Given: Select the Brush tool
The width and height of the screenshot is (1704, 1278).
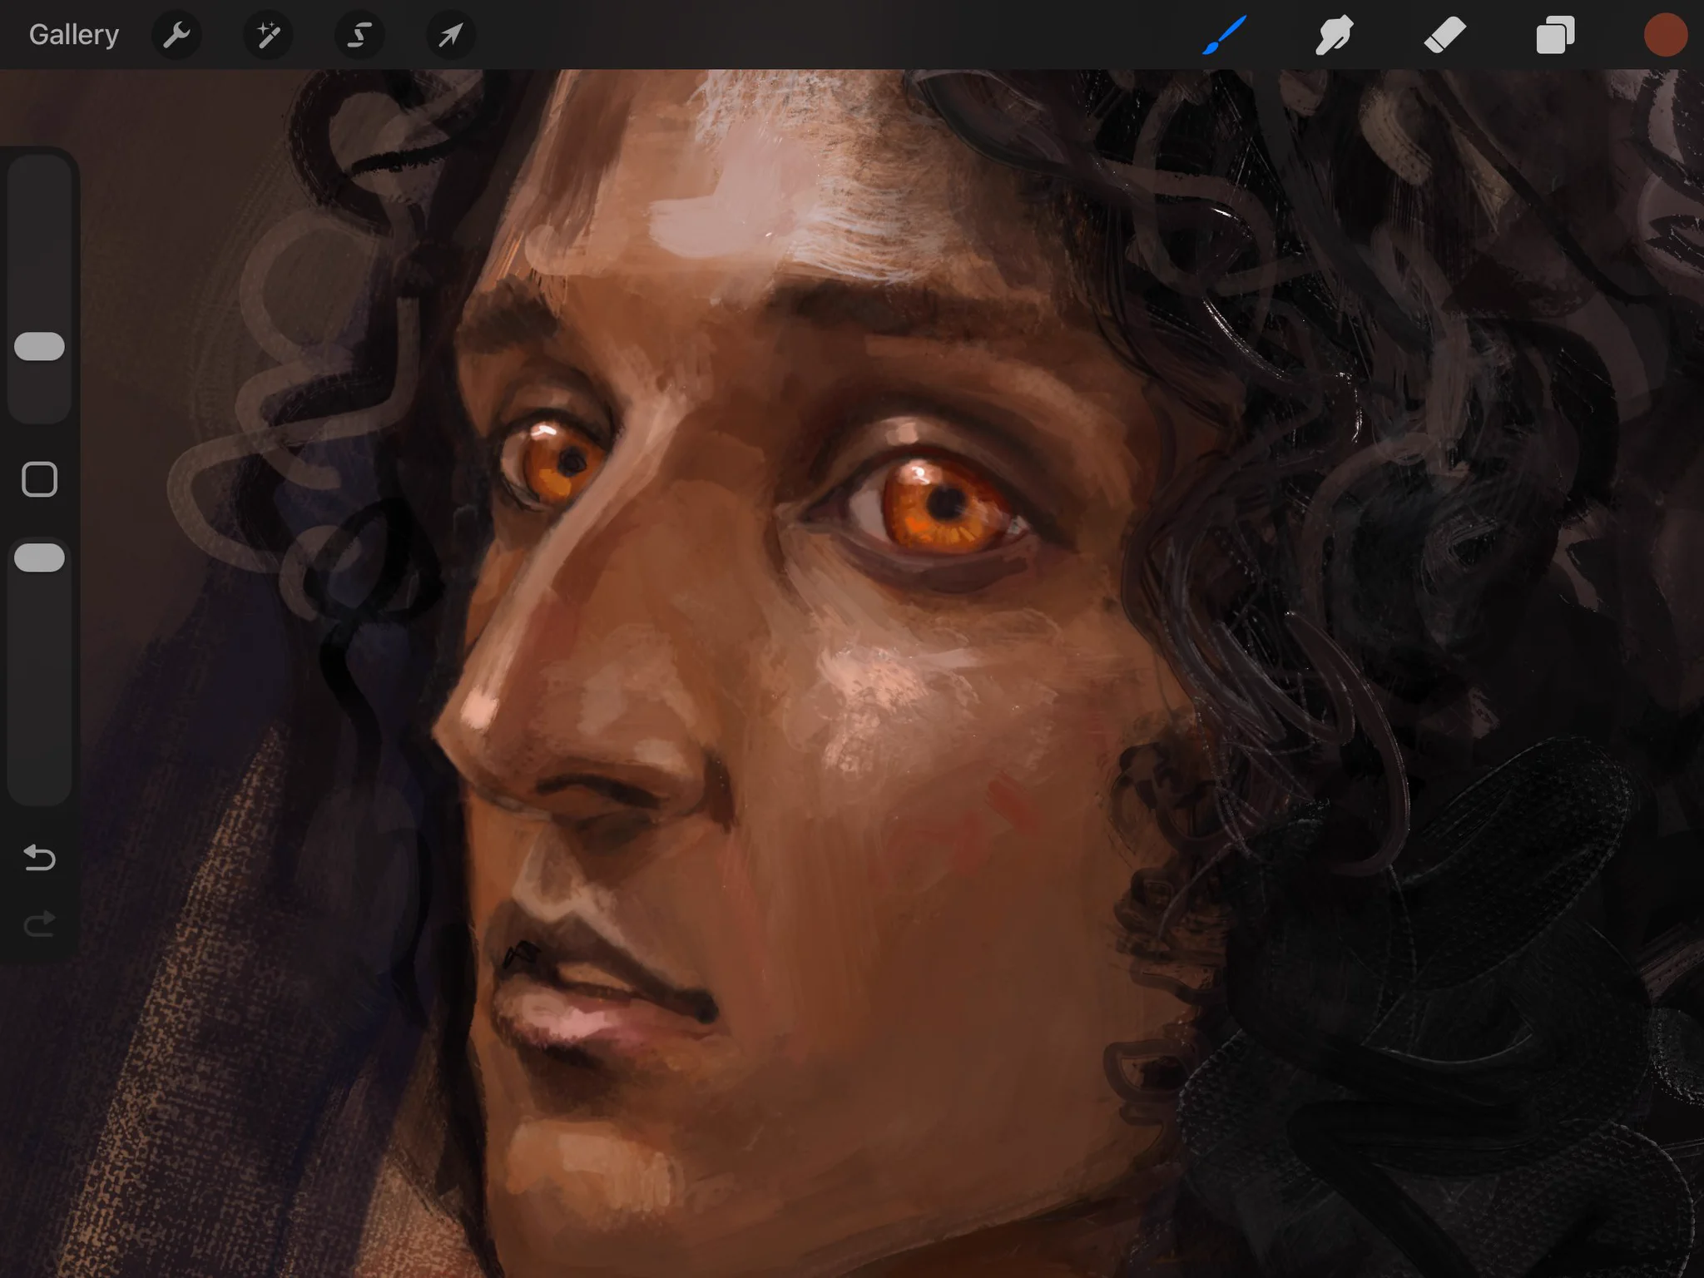Looking at the screenshot, I should (1225, 35).
